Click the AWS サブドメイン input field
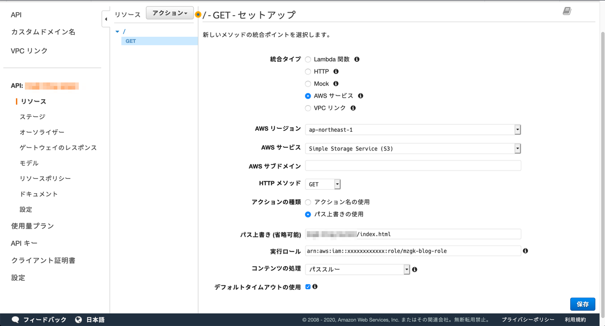 (x=413, y=166)
